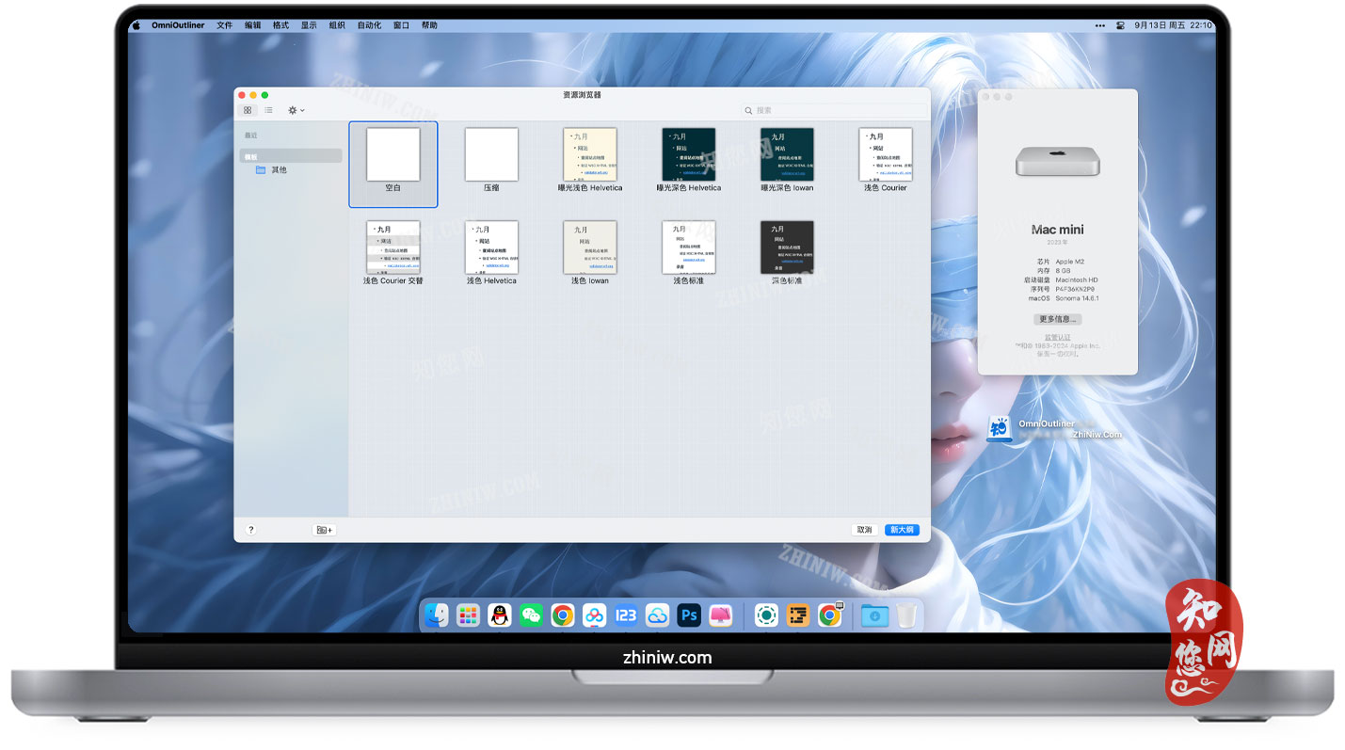Open Launchpad from the Dock

click(468, 615)
